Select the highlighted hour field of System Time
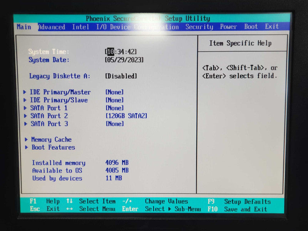 click(110, 52)
